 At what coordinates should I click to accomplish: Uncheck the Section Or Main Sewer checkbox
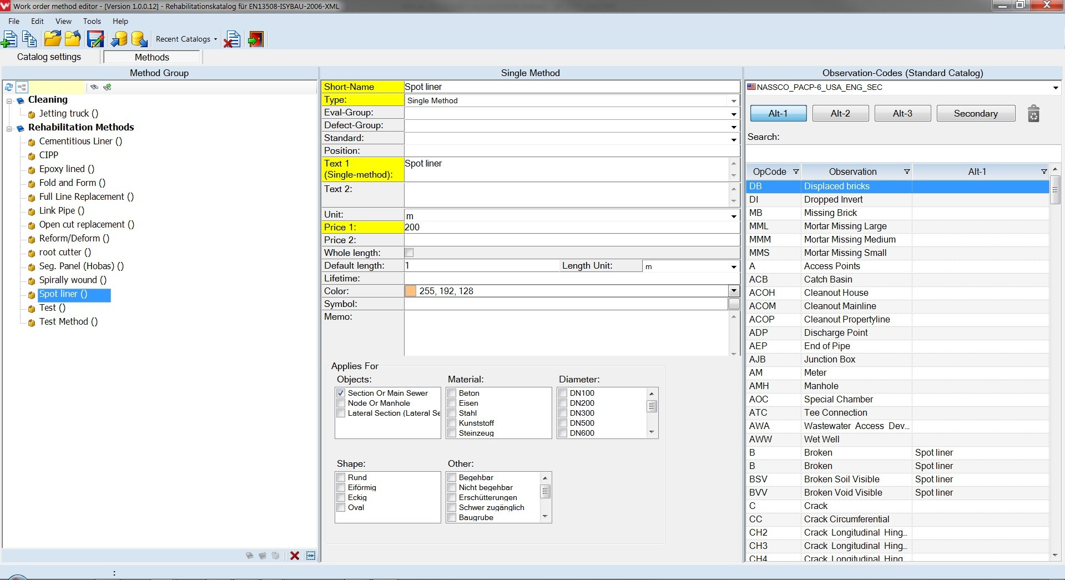pyautogui.click(x=341, y=393)
